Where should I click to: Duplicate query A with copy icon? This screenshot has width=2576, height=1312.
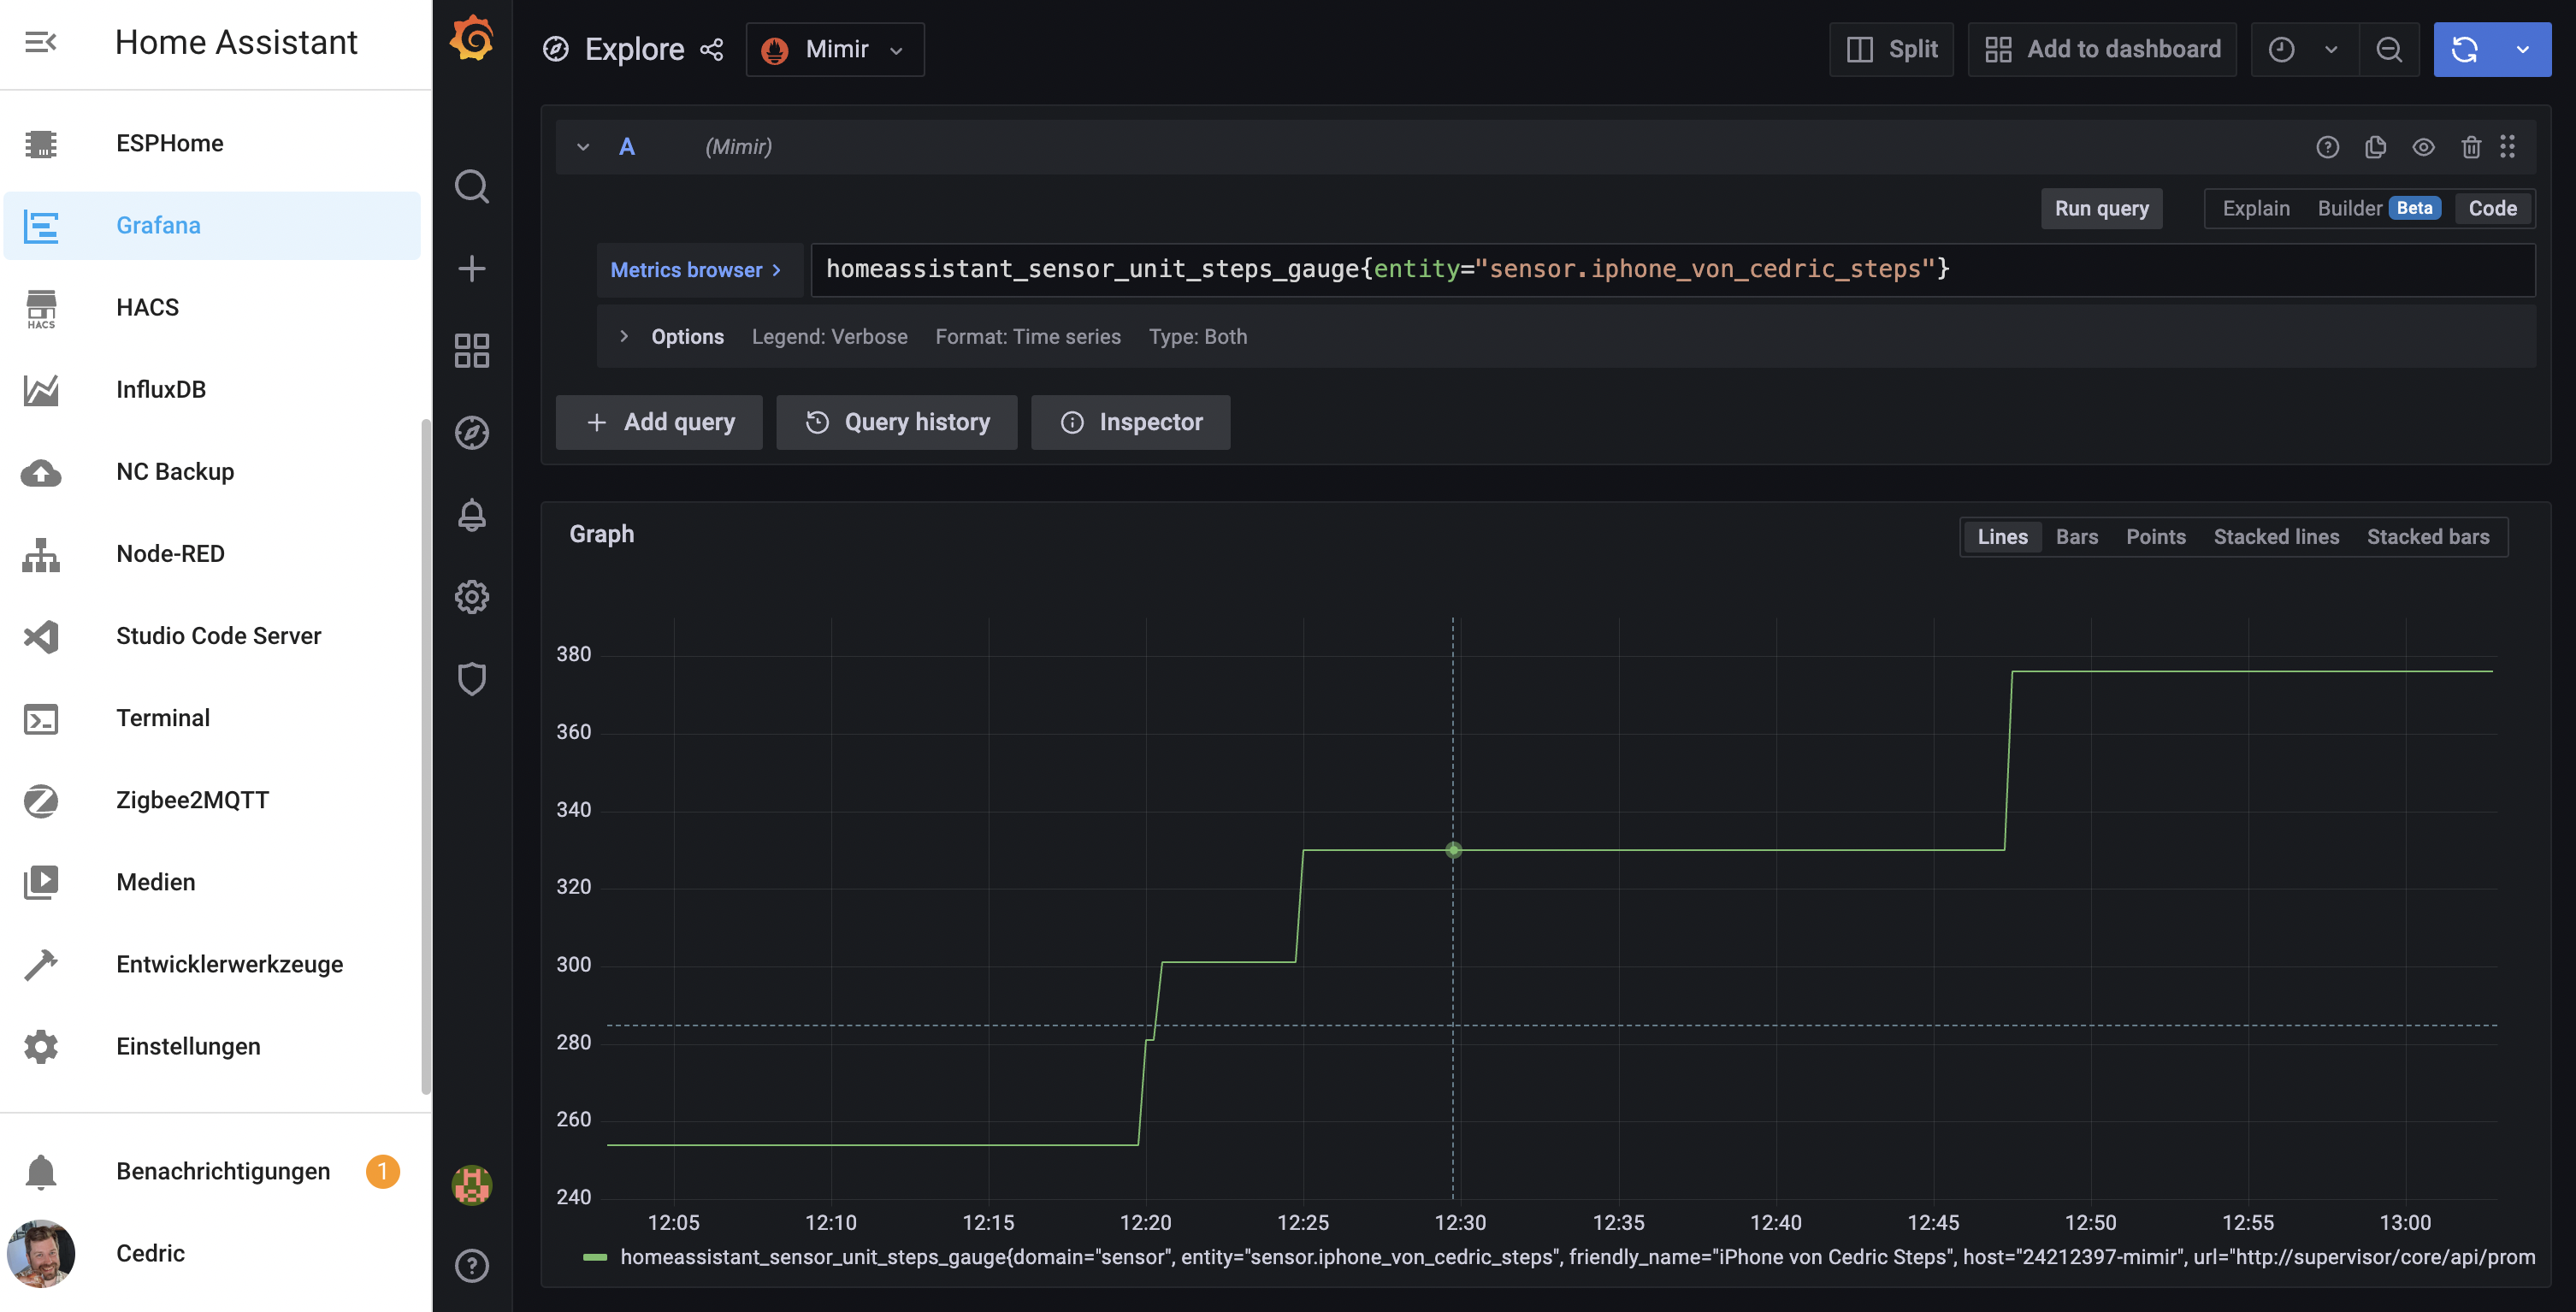click(x=2375, y=147)
